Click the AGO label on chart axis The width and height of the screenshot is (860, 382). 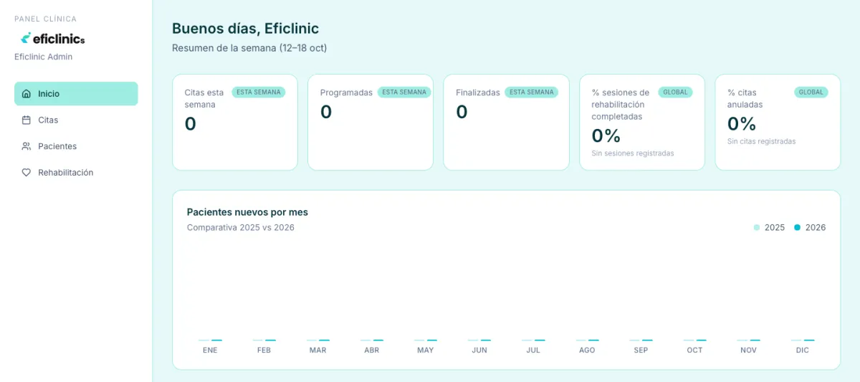tap(587, 350)
